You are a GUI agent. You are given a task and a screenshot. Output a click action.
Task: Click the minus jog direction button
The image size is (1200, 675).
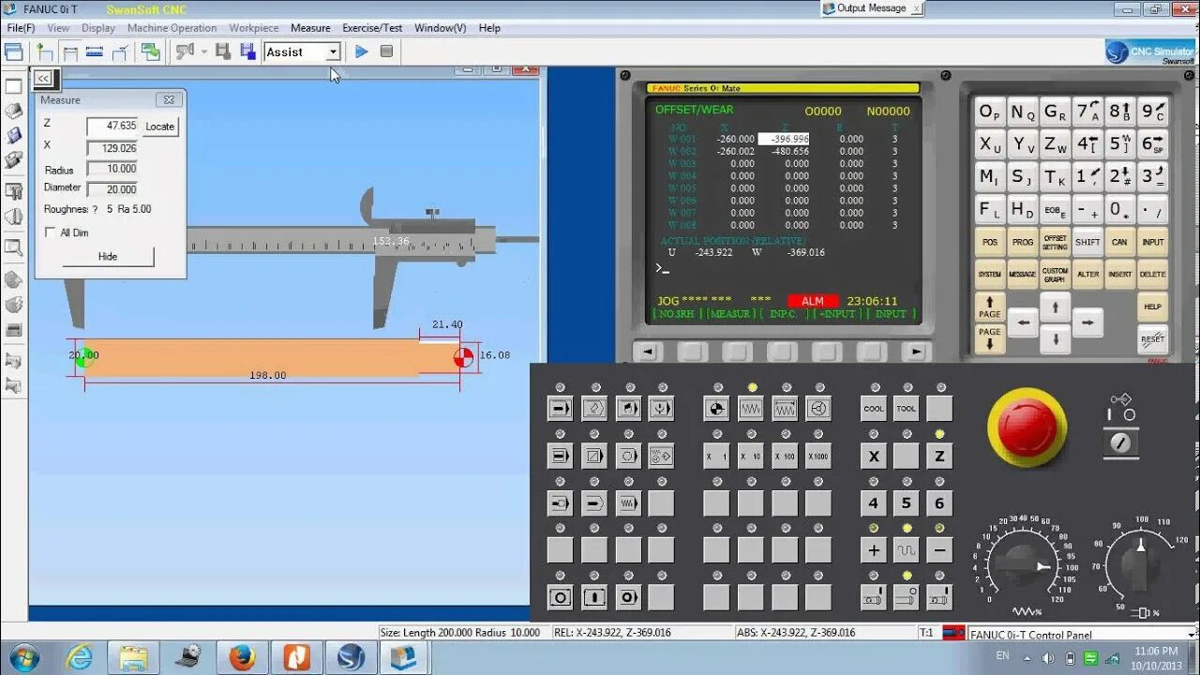pyautogui.click(x=939, y=550)
